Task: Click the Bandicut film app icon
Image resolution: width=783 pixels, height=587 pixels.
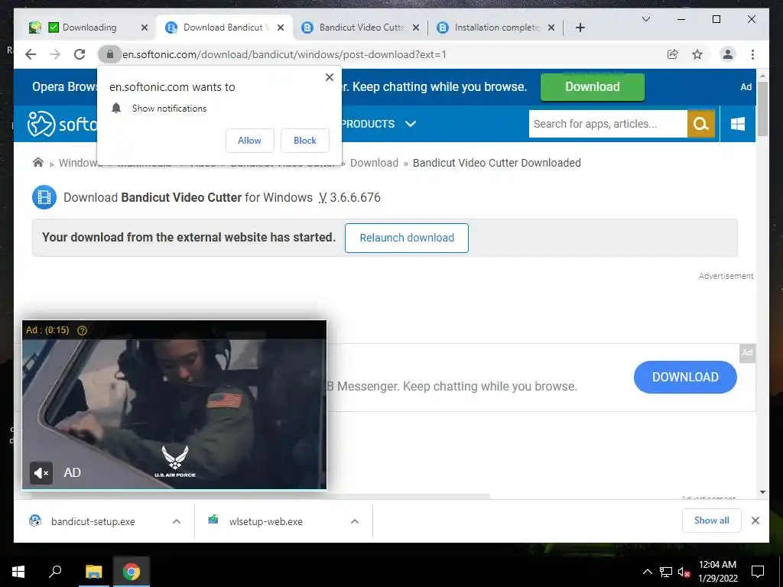Action: pyautogui.click(x=44, y=198)
